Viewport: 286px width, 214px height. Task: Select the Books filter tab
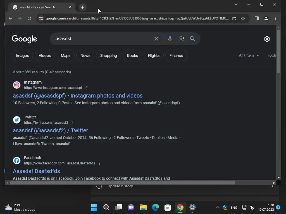click(132, 55)
